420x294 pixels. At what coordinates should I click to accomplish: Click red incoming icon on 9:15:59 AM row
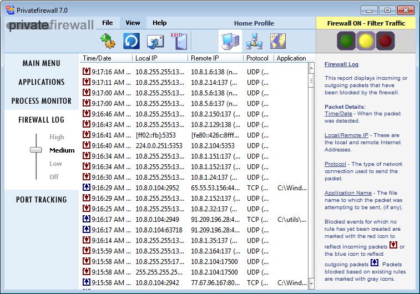86,250
